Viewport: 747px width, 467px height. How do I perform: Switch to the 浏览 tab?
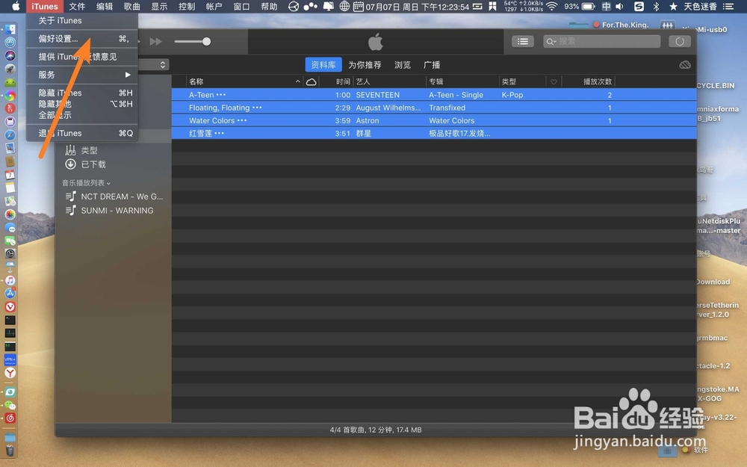click(403, 65)
